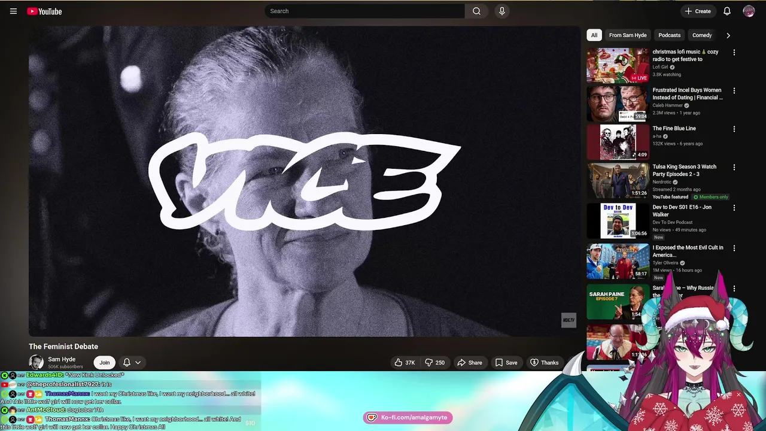Click the search magnifier button
766x431 pixels.
(x=476, y=11)
